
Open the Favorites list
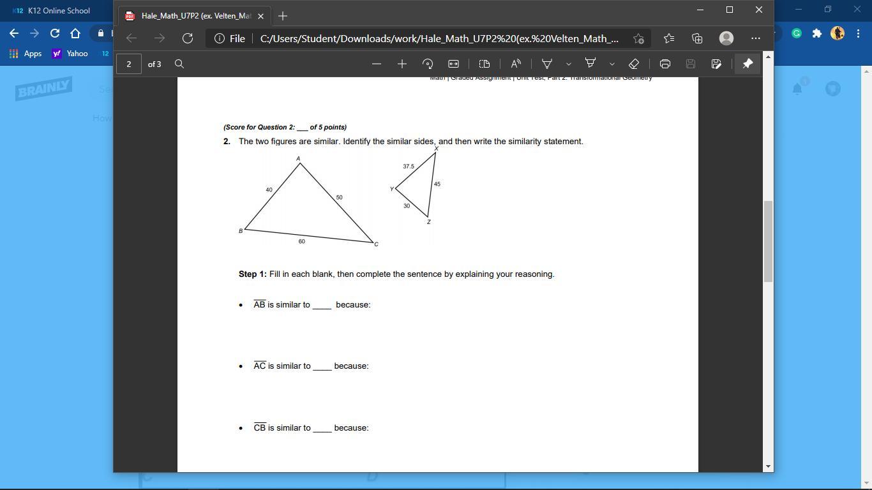point(669,38)
